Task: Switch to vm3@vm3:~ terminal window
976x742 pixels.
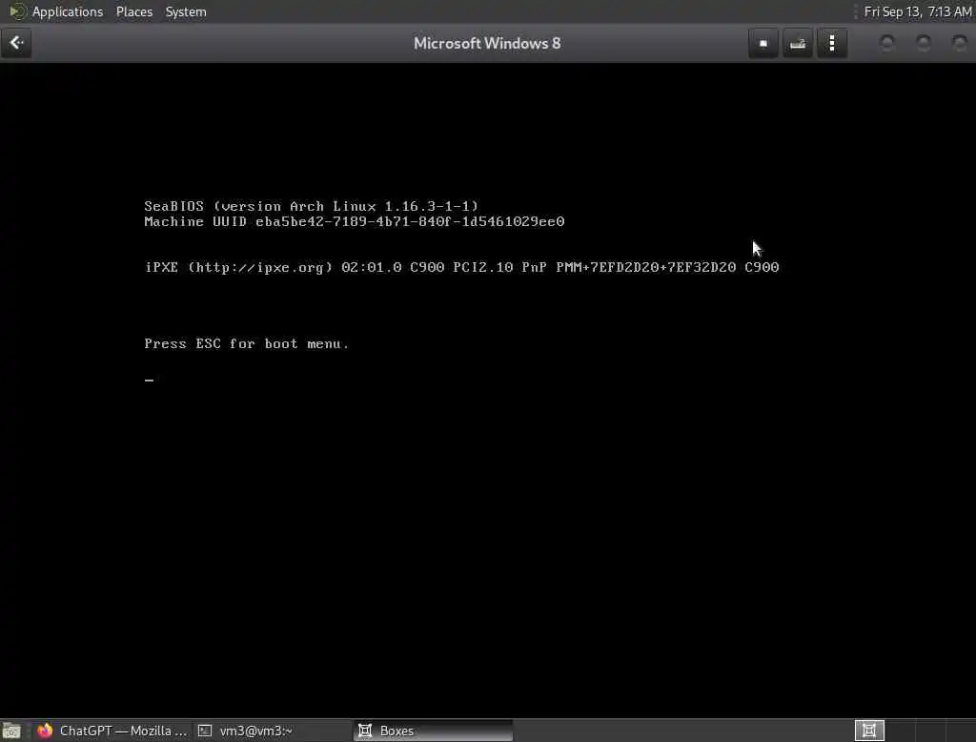Action: [x=272, y=731]
